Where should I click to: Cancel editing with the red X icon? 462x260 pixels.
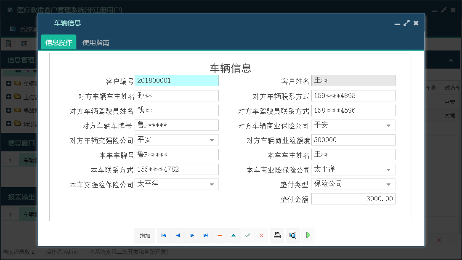[261, 236]
